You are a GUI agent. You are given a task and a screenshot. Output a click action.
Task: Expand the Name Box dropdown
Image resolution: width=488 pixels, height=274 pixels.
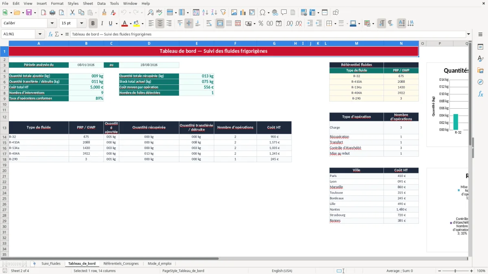[40, 34]
